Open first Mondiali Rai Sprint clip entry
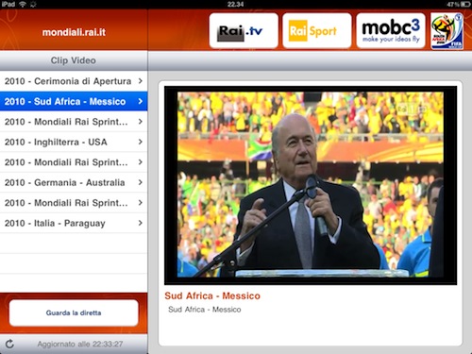The height and width of the screenshot is (354, 472). [74, 122]
